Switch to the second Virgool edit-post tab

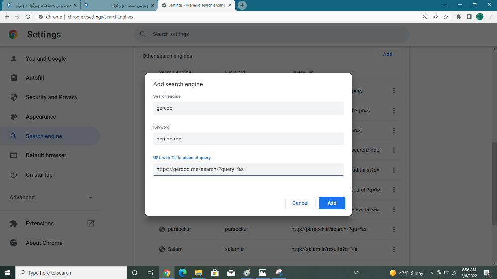(119, 5)
